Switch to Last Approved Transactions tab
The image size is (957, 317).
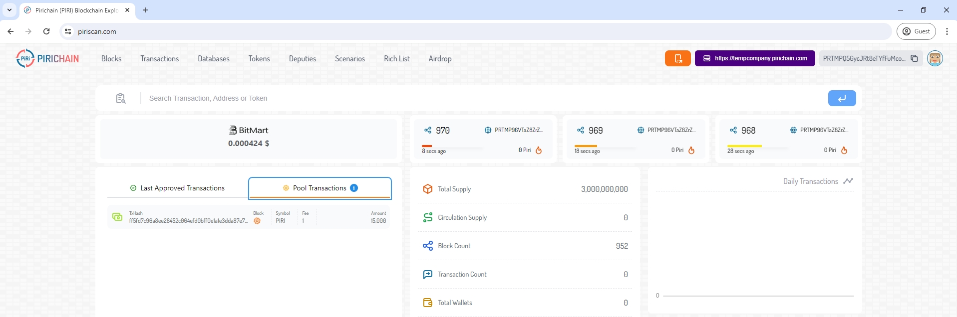(x=177, y=188)
